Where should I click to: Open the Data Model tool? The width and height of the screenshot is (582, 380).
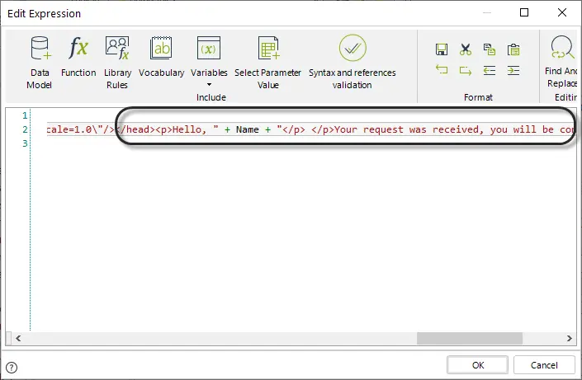click(40, 62)
